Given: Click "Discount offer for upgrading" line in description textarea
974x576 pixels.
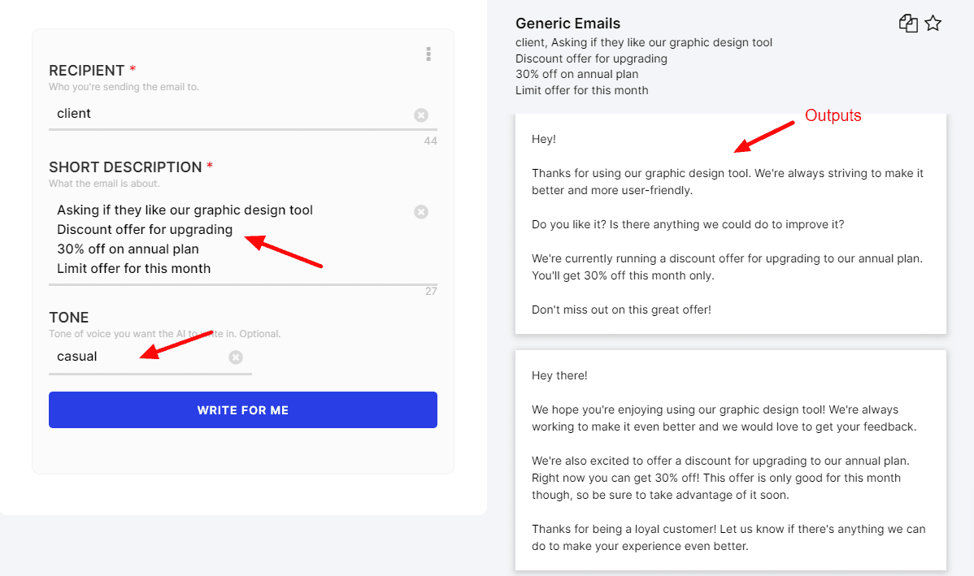Looking at the screenshot, I should point(145,230).
